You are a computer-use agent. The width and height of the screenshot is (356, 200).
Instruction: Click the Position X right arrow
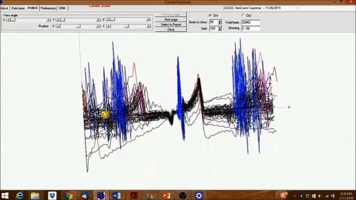tap(98, 26)
